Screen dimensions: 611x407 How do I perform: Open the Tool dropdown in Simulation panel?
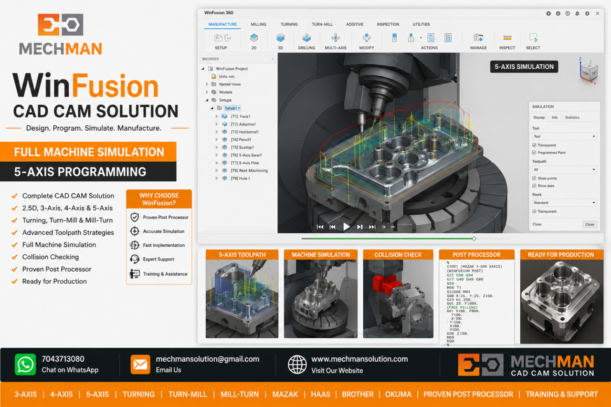tap(564, 136)
